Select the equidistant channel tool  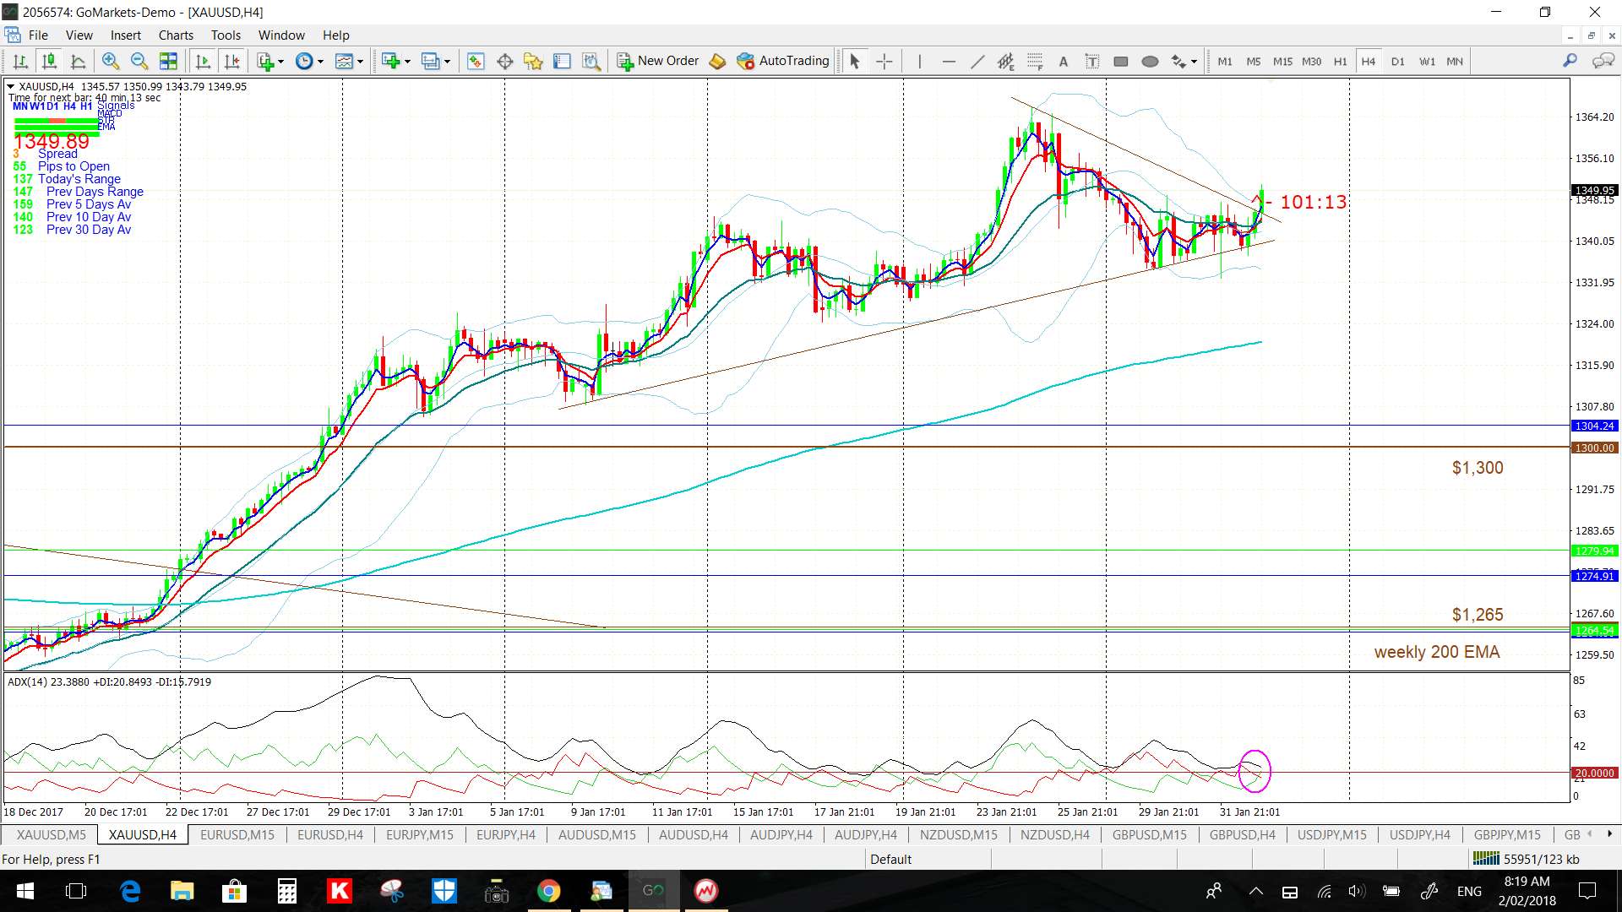(1005, 61)
